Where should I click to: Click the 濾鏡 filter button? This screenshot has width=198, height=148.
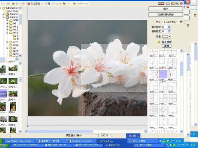coord(167,46)
